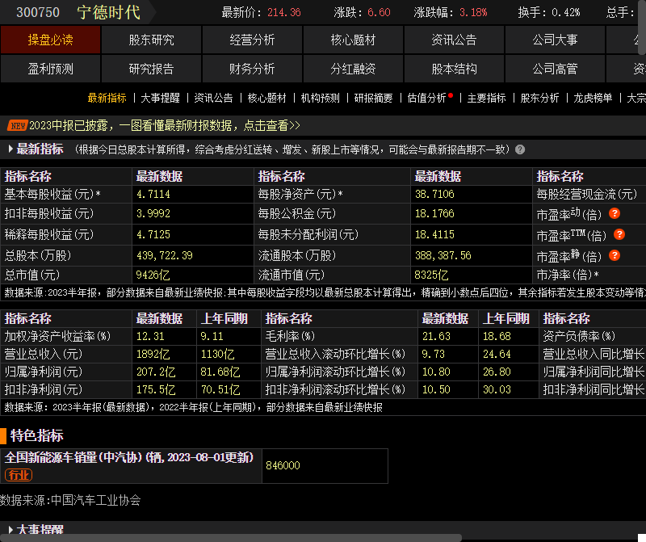This screenshot has height=542, width=646.
Task: Click stock code 300750
Action: 38,12
